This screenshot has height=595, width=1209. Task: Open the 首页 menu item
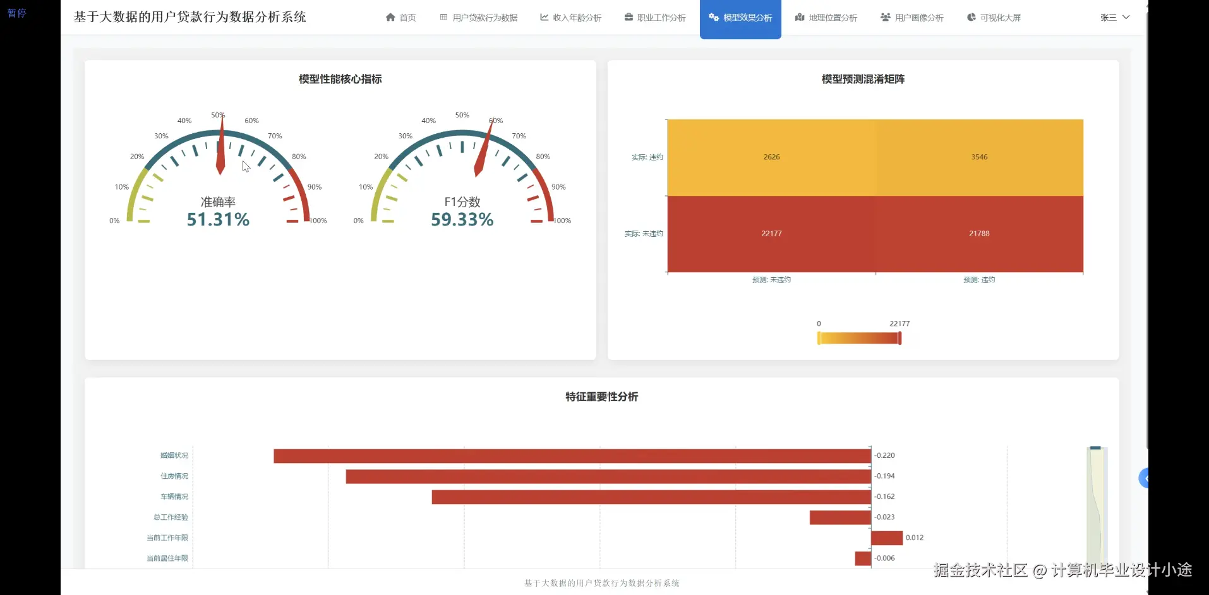400,18
